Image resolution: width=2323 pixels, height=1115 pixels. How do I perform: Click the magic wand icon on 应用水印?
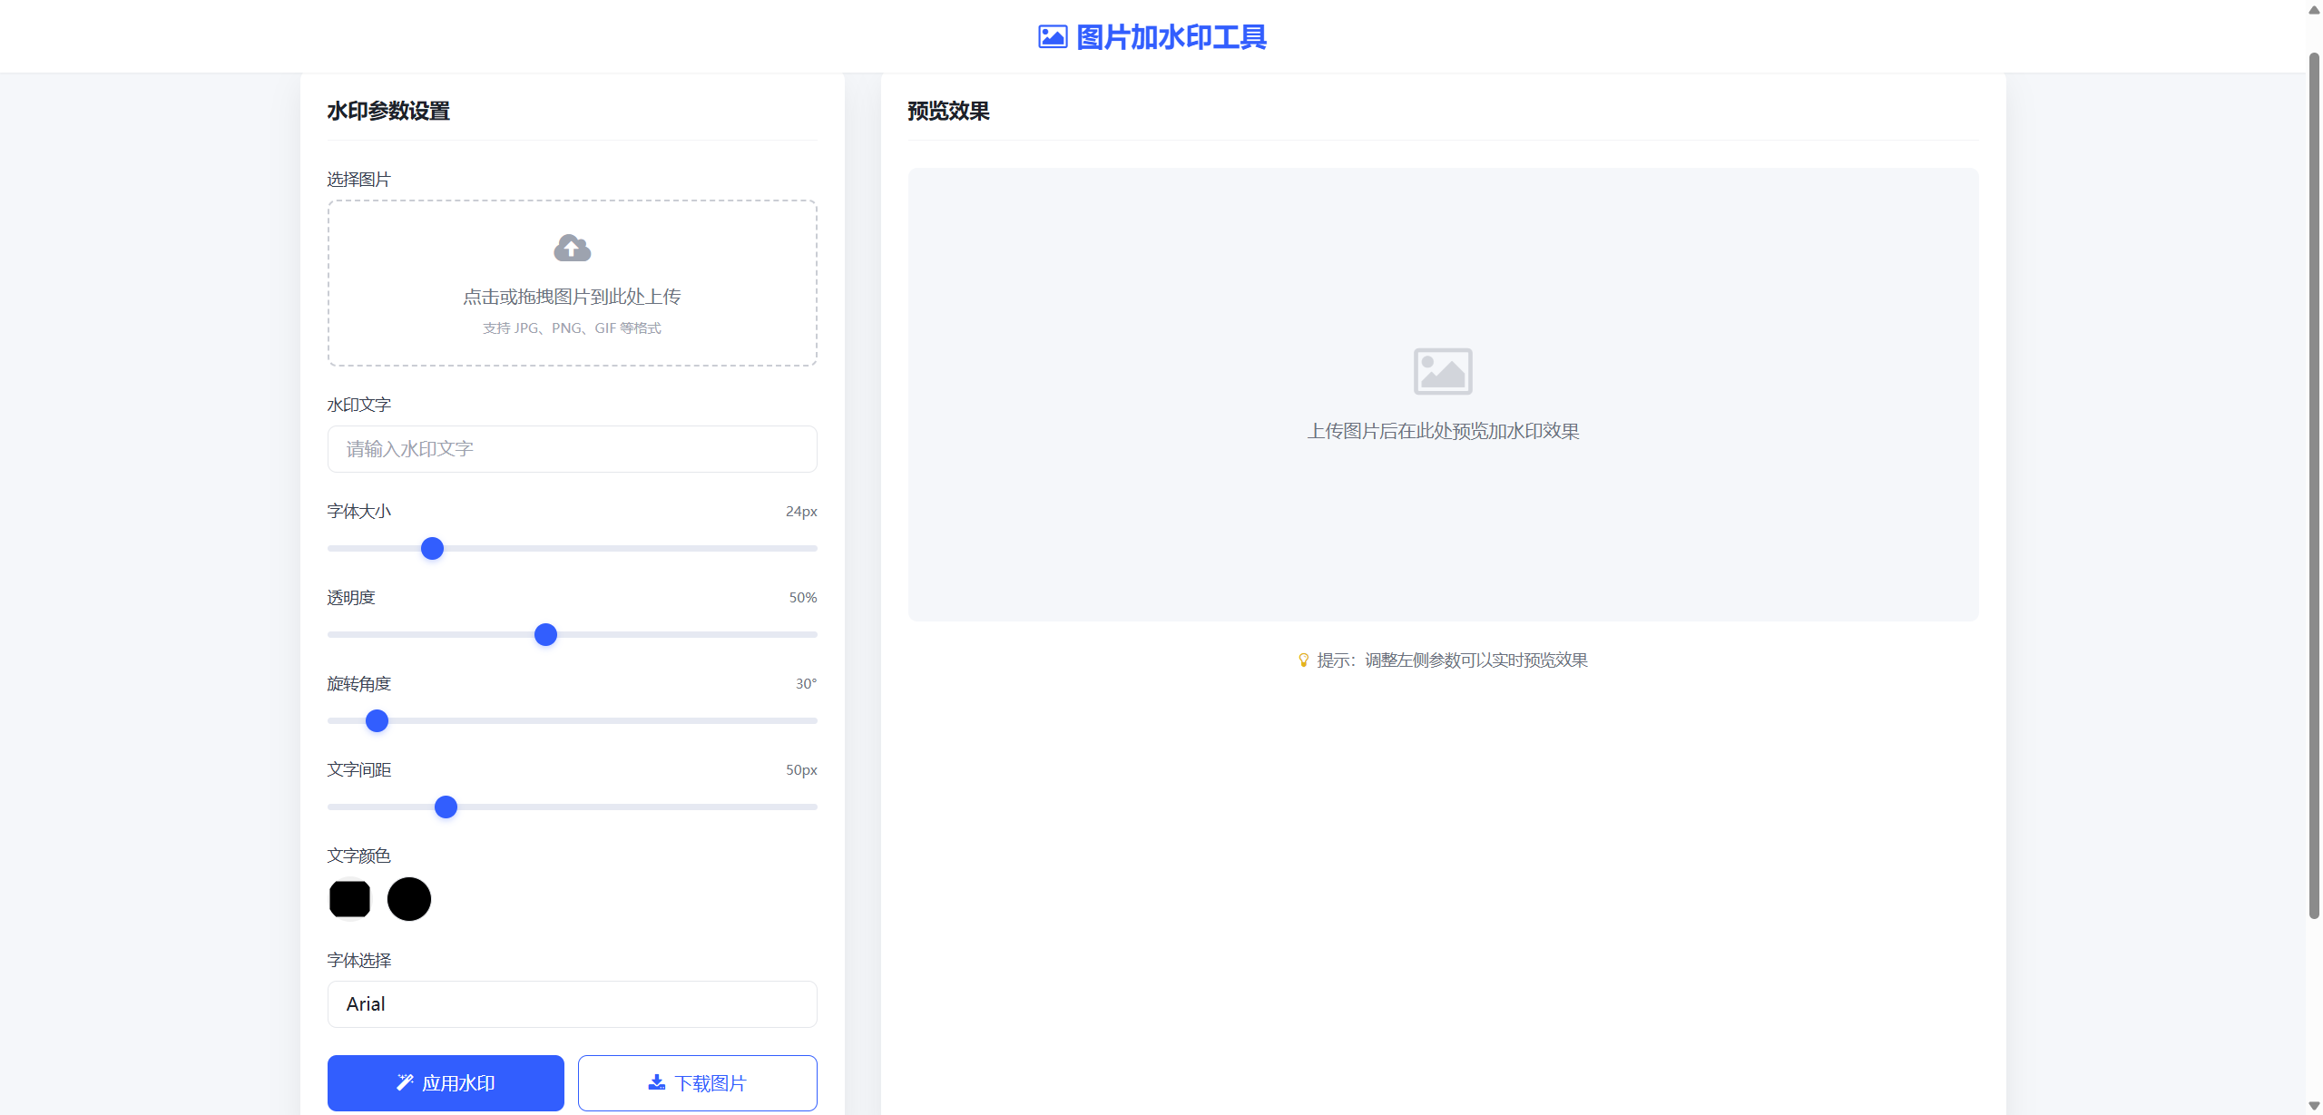point(405,1082)
